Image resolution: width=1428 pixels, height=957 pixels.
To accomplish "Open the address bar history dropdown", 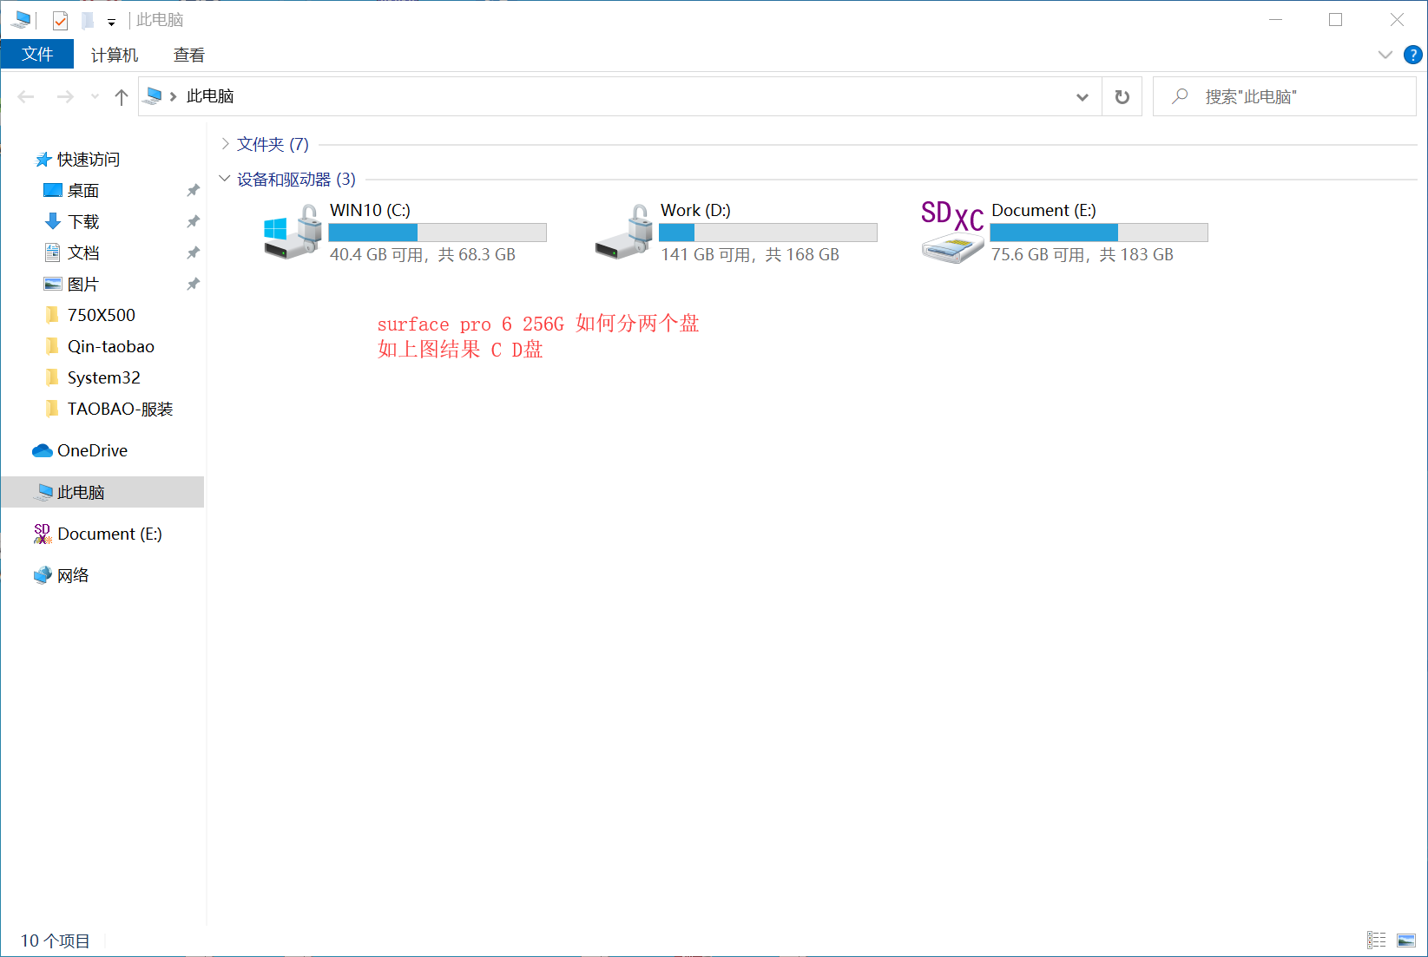I will (1082, 97).
